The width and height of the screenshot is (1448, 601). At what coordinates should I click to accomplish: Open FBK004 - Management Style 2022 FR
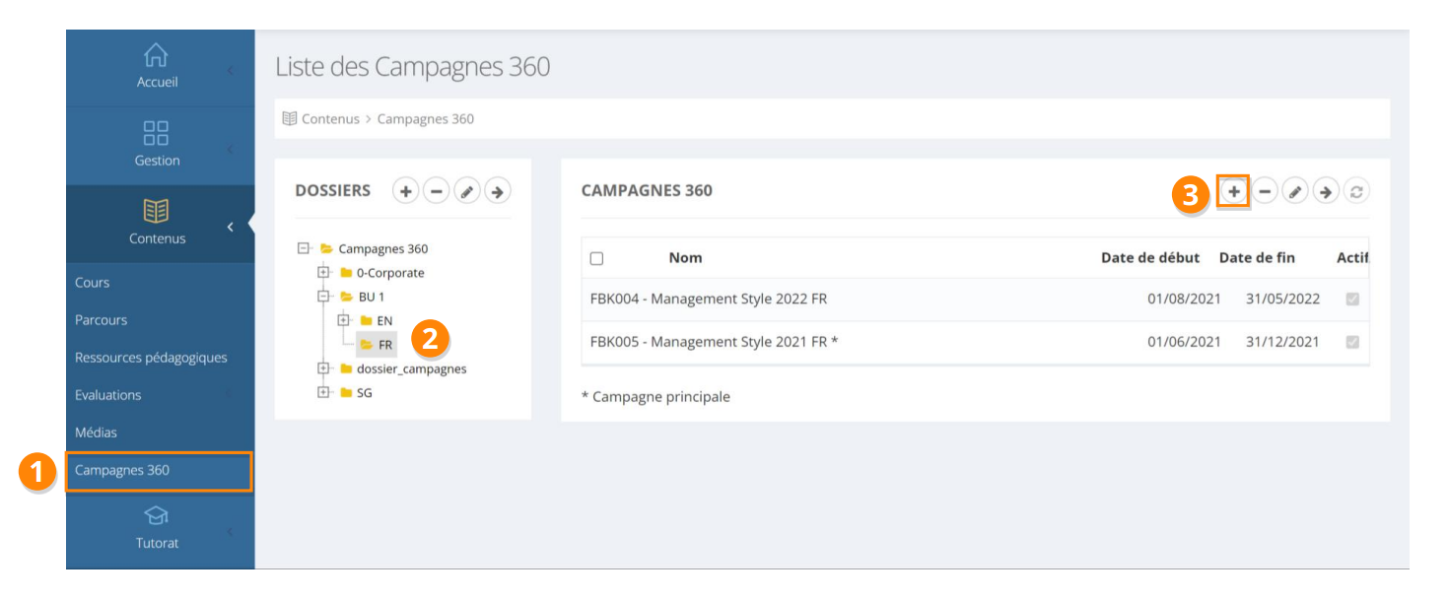[x=708, y=300]
